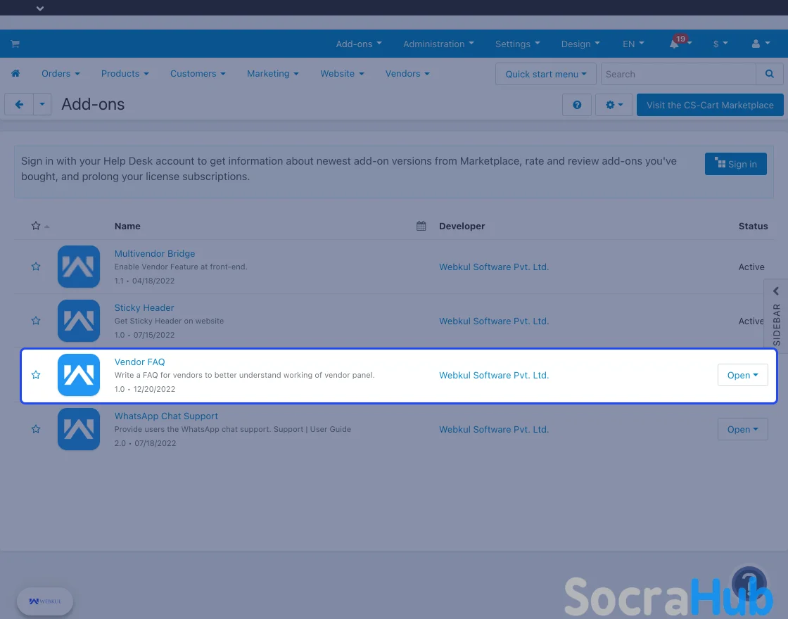The image size is (788, 619).
Task: Click the shopping cart icon in top bar
Action: [x=15, y=44]
